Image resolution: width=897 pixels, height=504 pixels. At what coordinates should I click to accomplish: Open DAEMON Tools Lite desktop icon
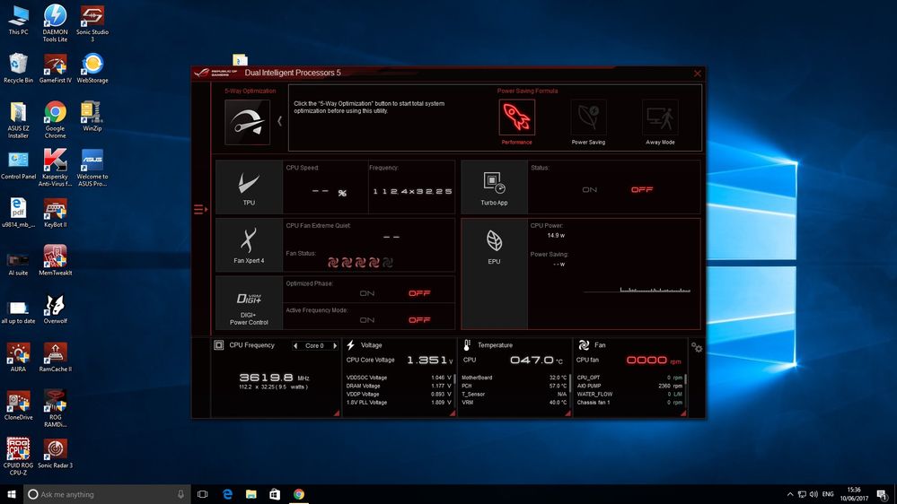(55, 22)
